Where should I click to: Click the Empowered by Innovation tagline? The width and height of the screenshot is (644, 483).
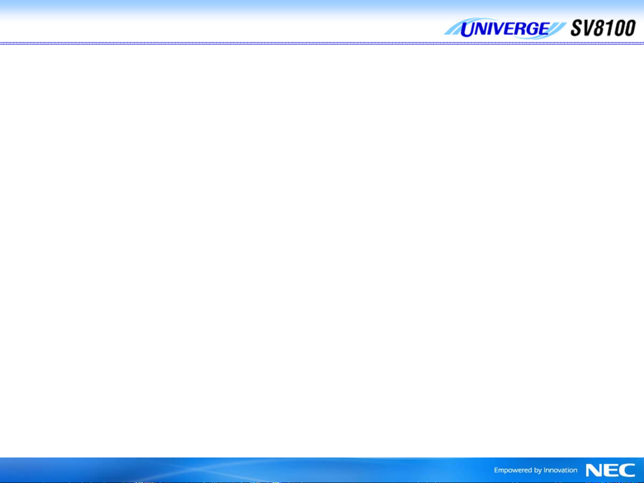(536, 470)
